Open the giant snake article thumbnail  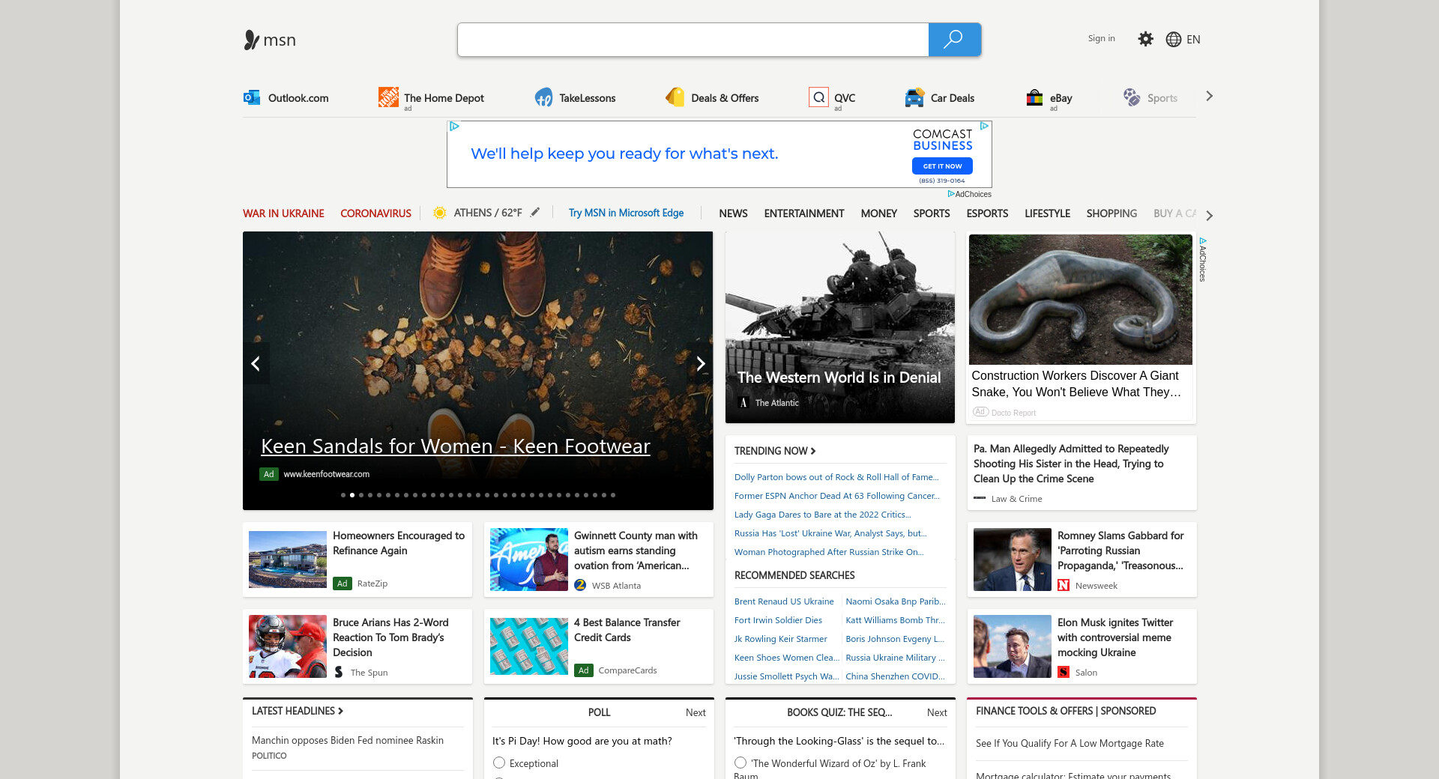(x=1080, y=300)
